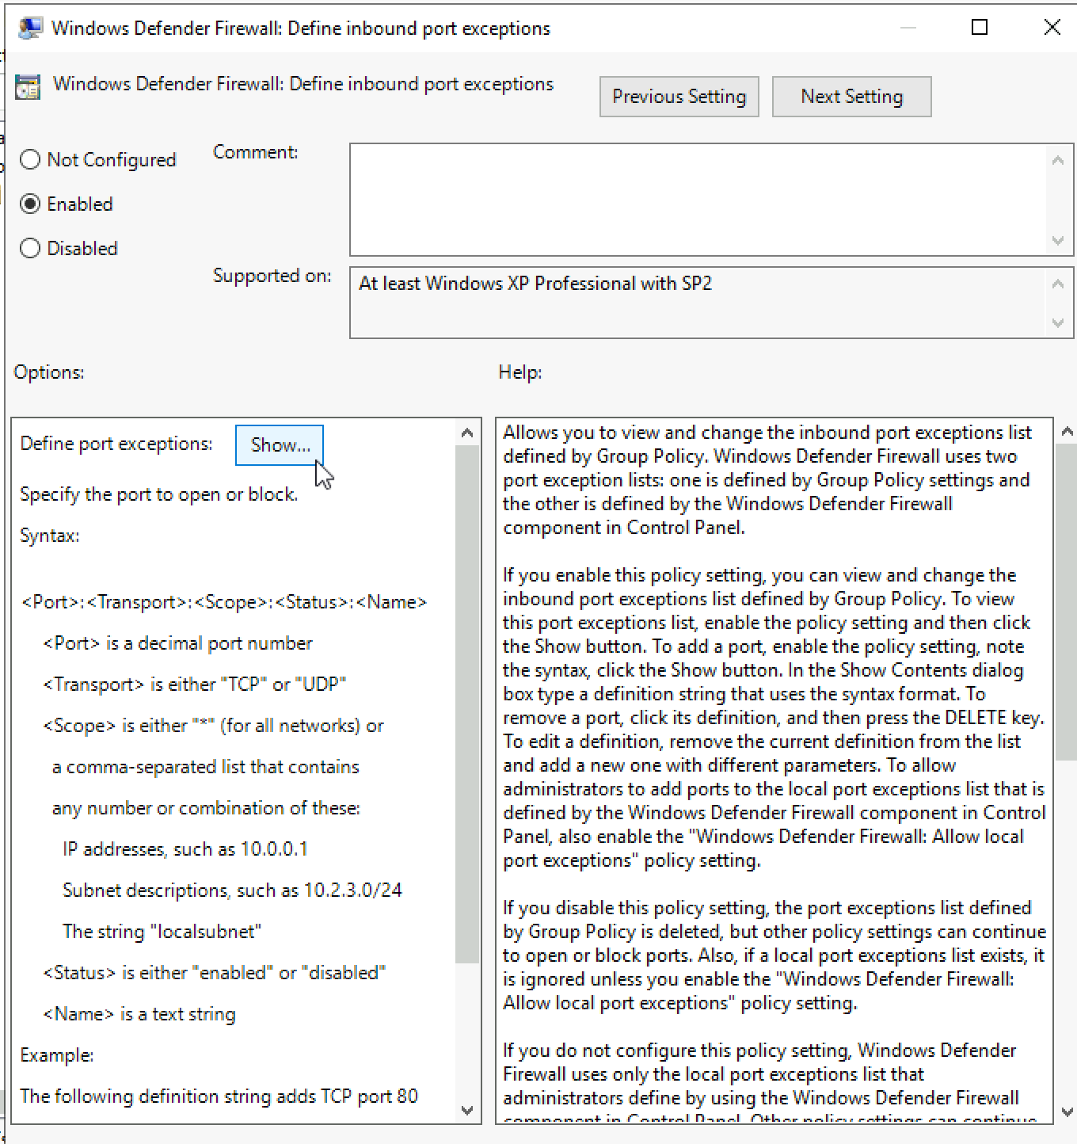Select the Disabled radio button

coord(69,249)
